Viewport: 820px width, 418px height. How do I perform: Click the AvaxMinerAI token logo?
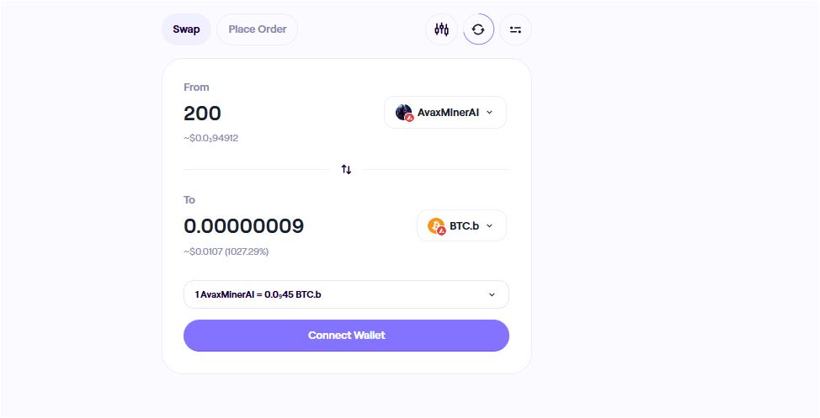[x=404, y=113]
